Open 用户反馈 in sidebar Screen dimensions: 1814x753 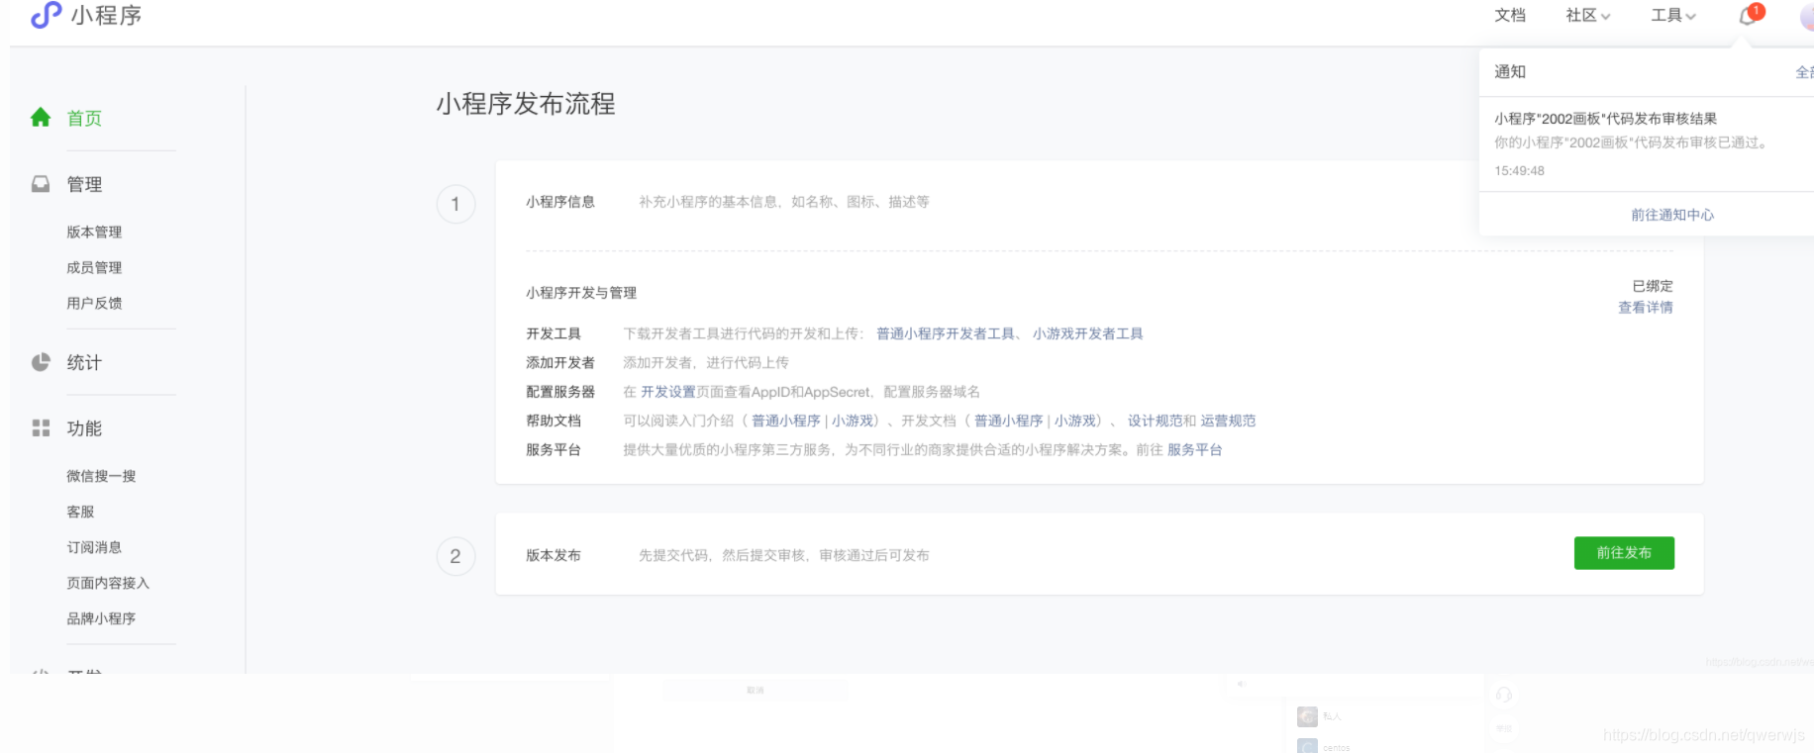click(94, 303)
